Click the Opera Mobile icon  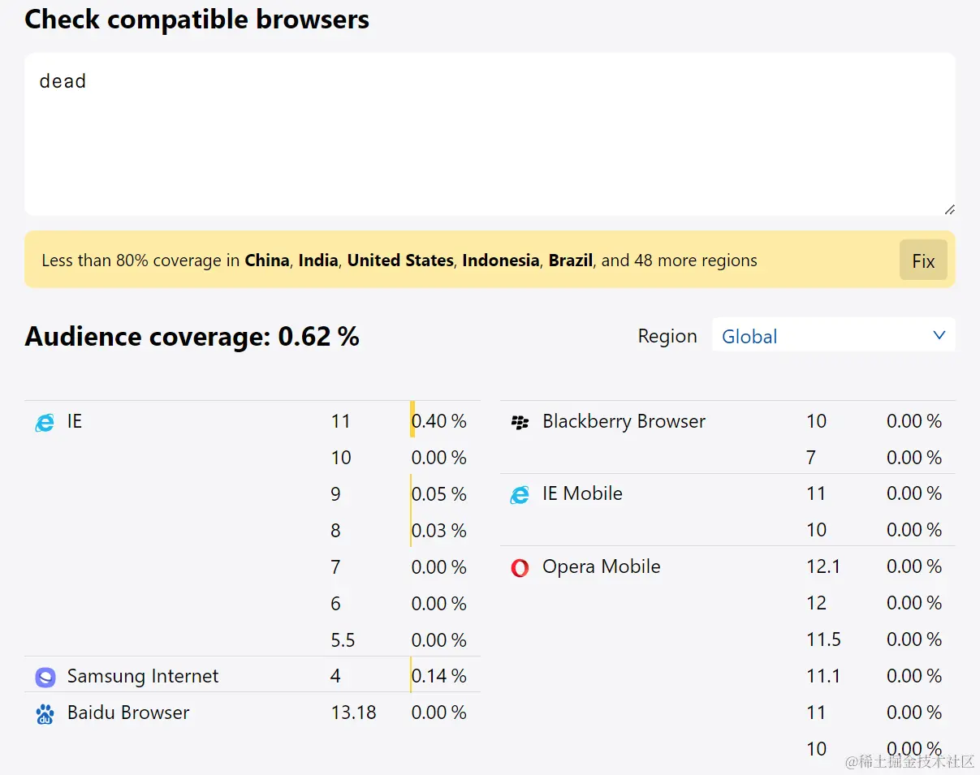coord(520,567)
